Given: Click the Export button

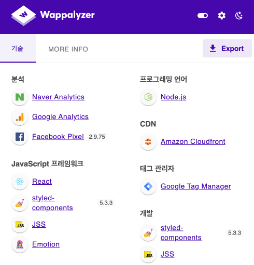Looking at the screenshot, I should click(x=227, y=49).
